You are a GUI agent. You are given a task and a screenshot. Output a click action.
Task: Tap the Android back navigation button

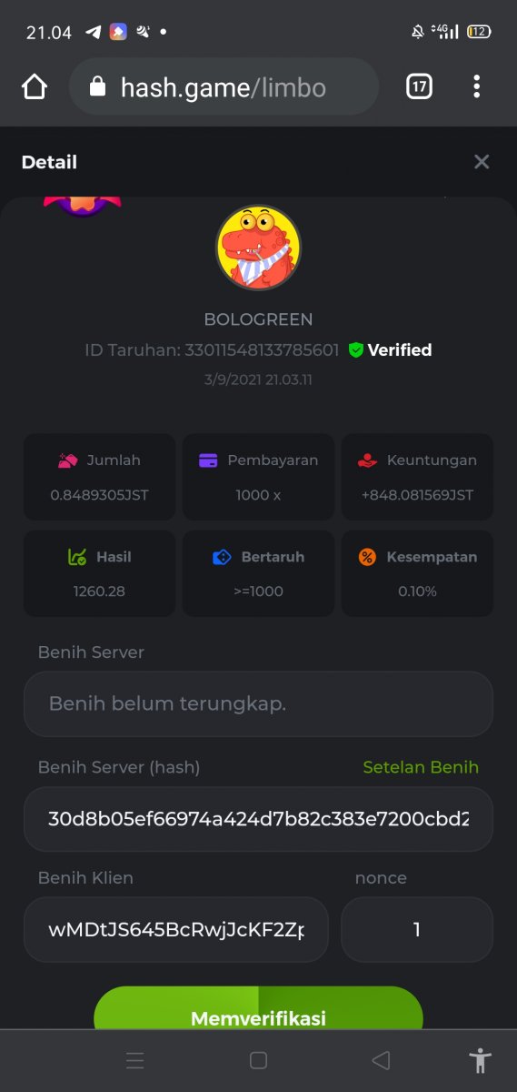381,1060
